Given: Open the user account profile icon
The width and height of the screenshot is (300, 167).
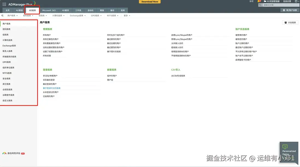Looking at the screenshot, I should click(296, 1).
